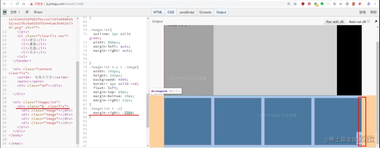Click the Run with JS button

[x=335, y=21]
